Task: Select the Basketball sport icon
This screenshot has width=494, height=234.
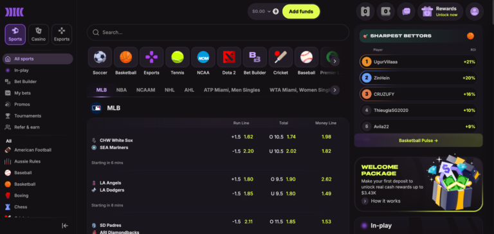Action: click(125, 57)
